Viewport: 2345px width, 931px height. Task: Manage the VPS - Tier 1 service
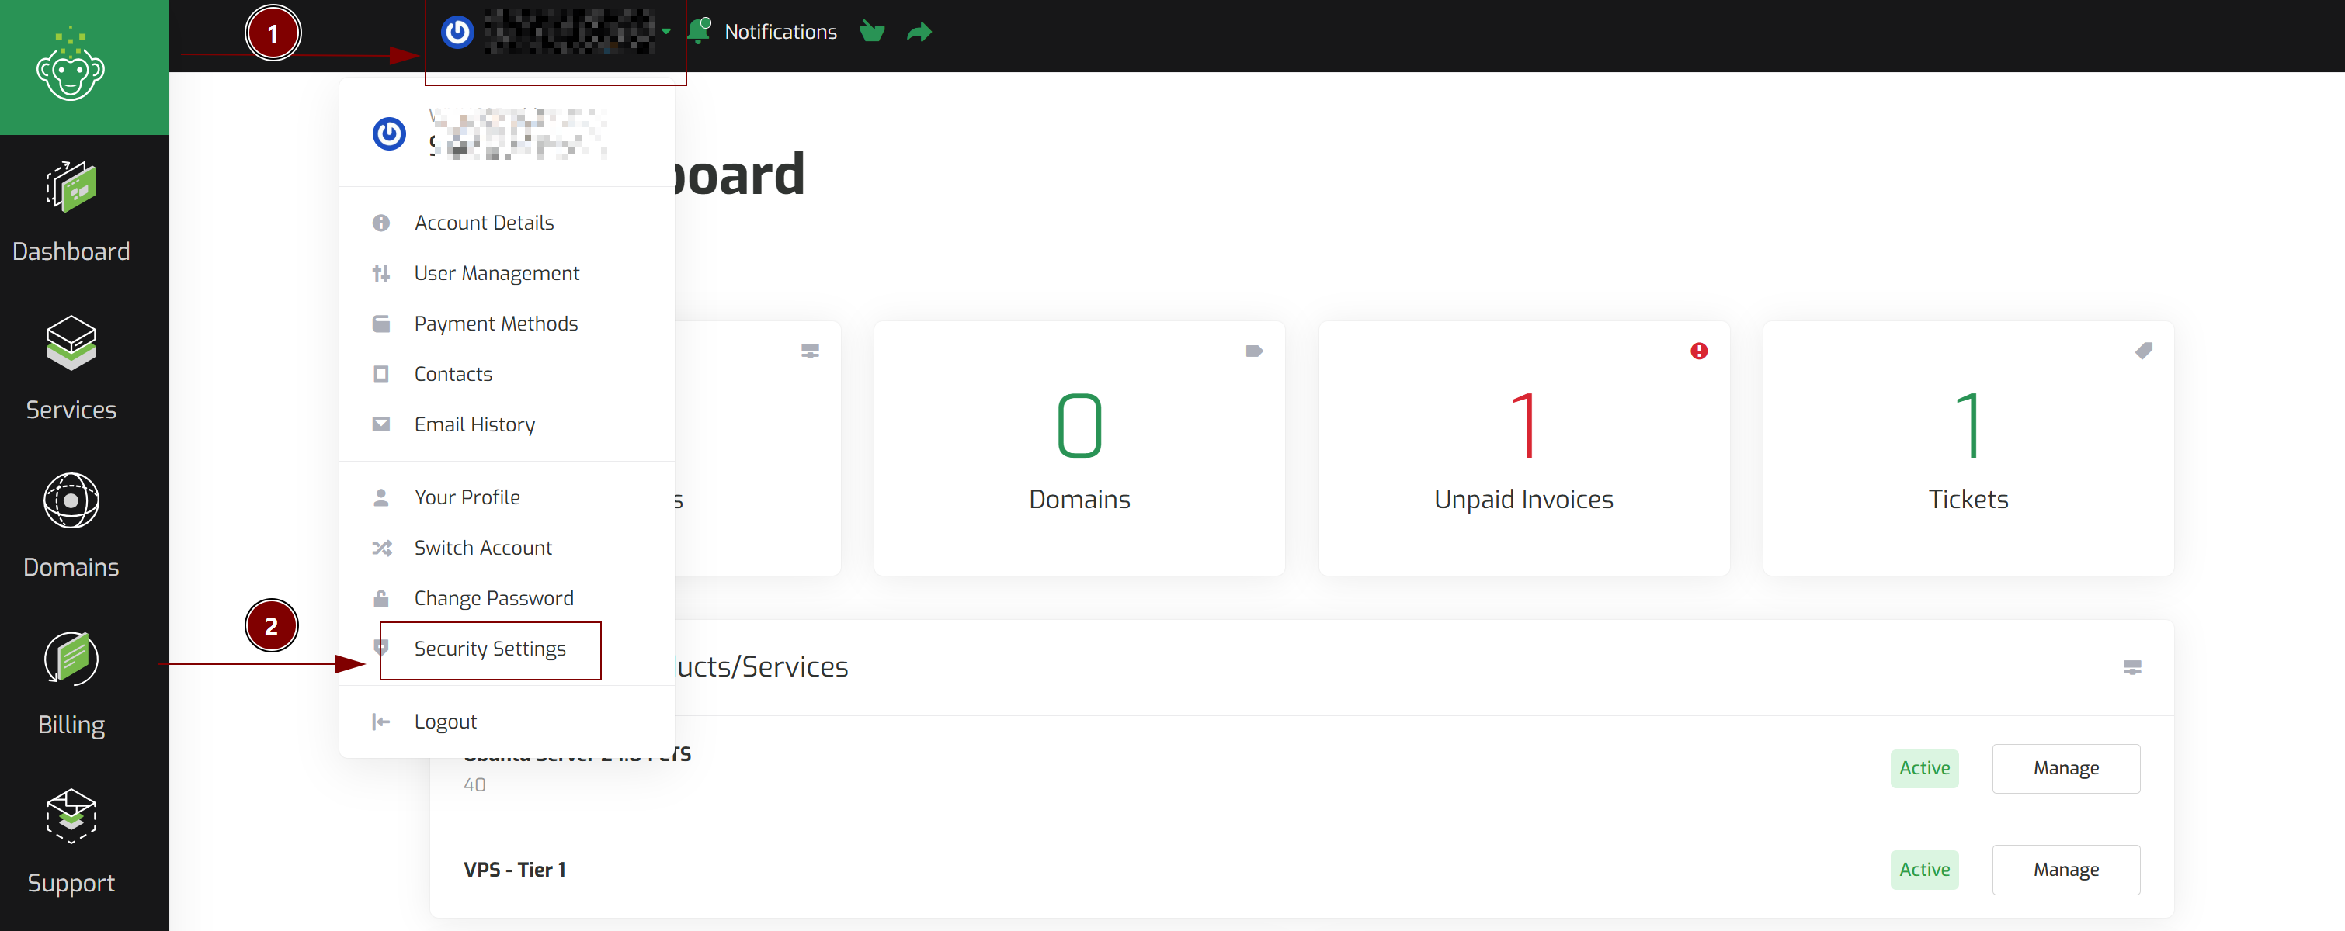coord(2065,869)
